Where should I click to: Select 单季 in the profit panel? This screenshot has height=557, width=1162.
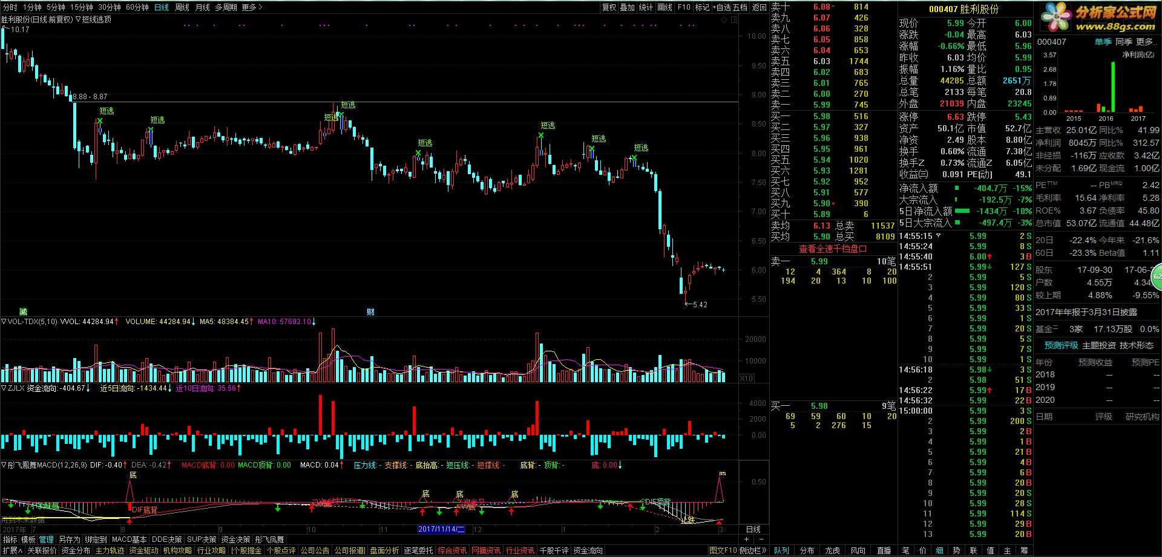pos(1103,42)
